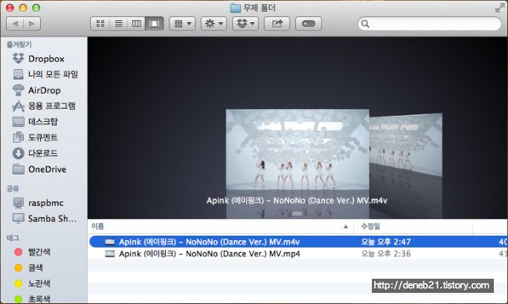Click the 오늘 오후 2:47 date cell
This screenshot has height=304, width=508.
(386, 242)
